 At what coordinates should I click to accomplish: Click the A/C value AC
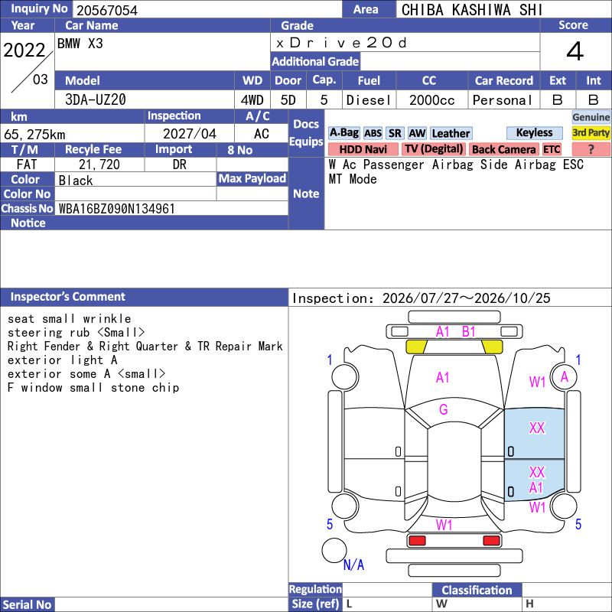tap(261, 134)
